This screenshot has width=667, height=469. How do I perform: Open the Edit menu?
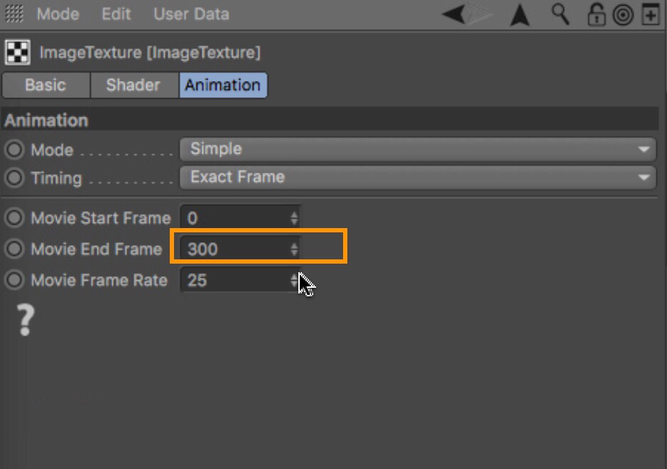click(116, 14)
